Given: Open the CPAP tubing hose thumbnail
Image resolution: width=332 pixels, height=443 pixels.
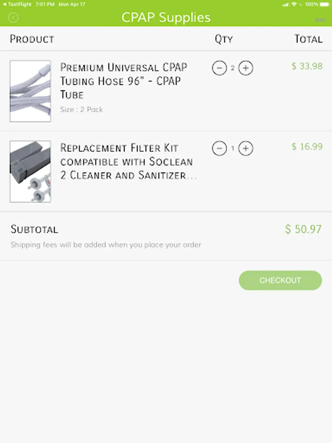Looking at the screenshot, I should (30, 91).
